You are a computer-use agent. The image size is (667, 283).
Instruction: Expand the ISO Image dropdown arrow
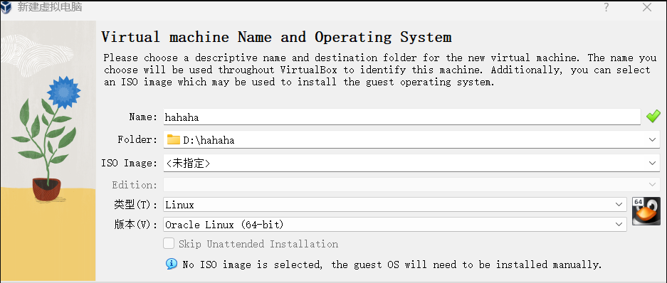pos(652,163)
